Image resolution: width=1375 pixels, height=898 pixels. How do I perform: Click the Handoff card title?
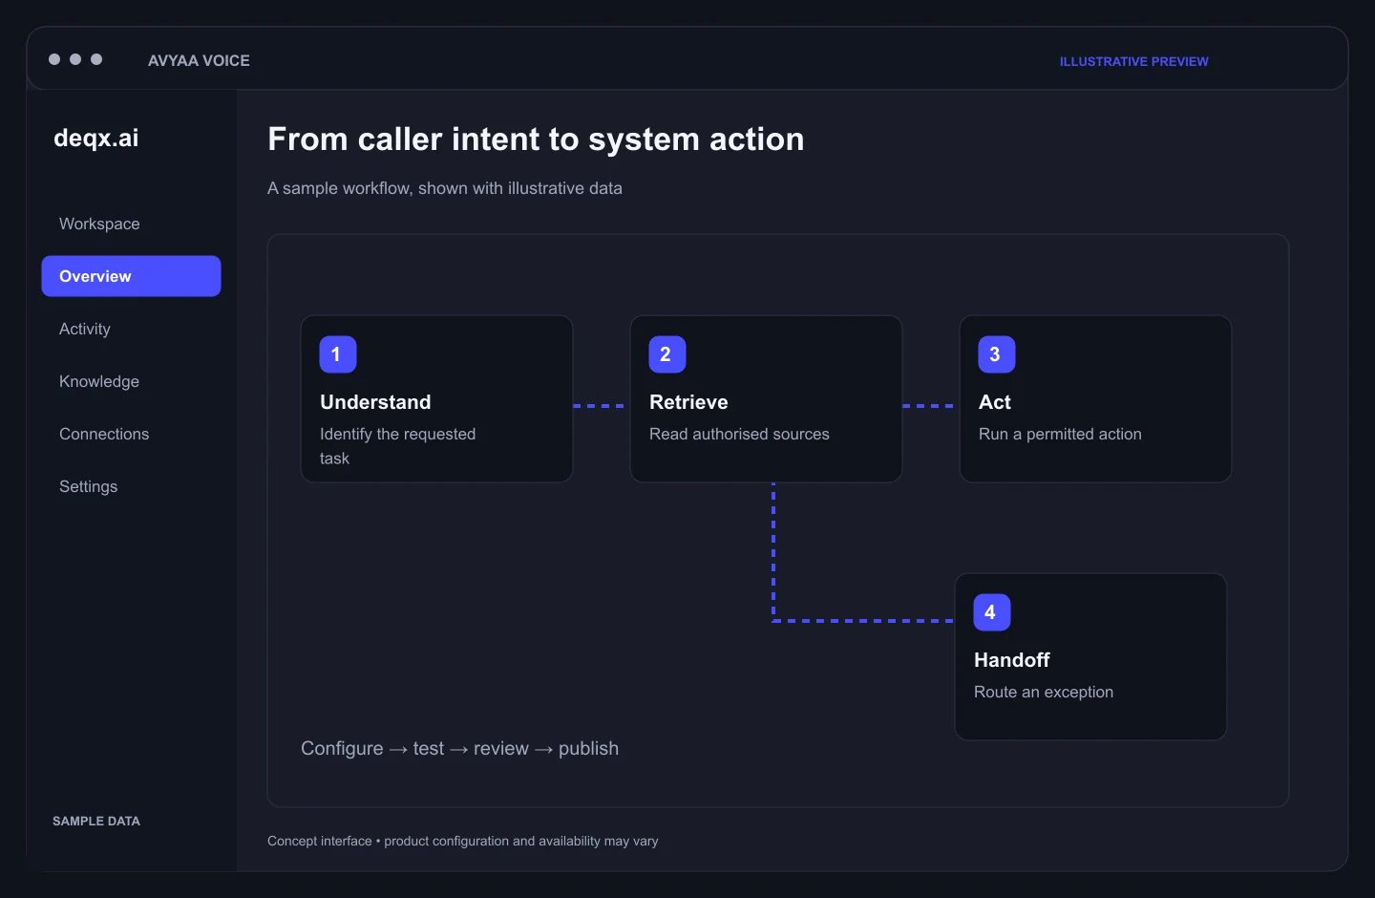[x=1011, y=660]
